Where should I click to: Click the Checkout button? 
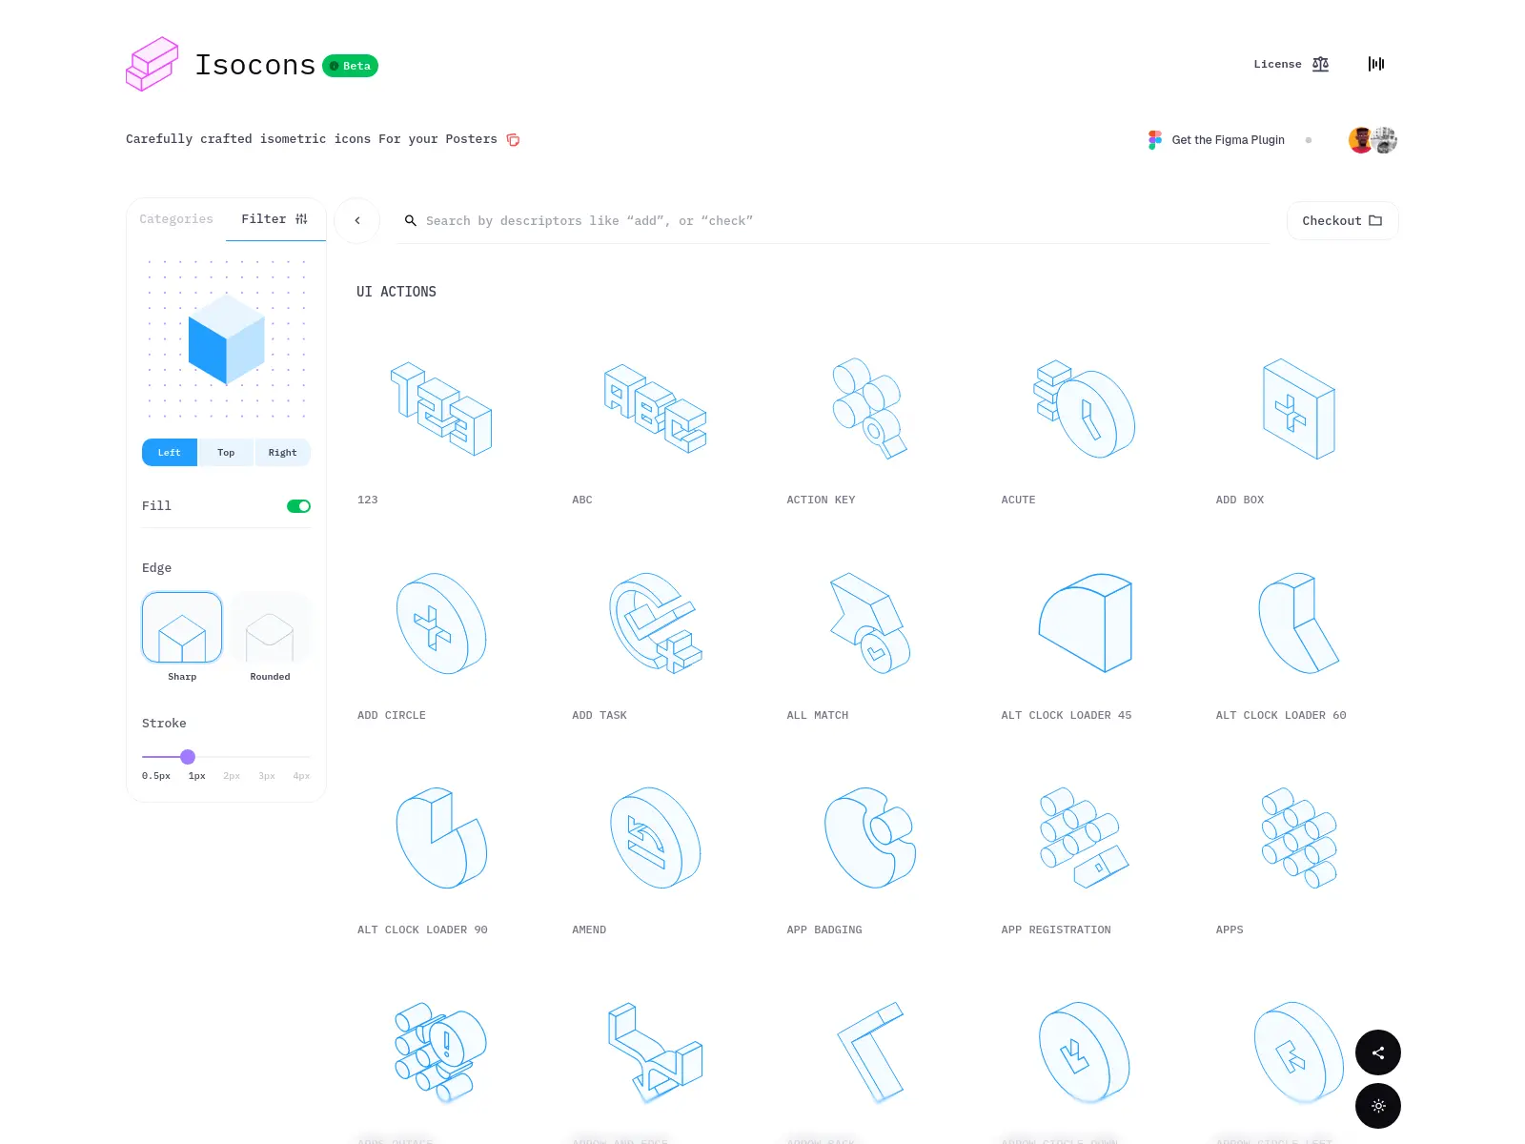click(1342, 220)
